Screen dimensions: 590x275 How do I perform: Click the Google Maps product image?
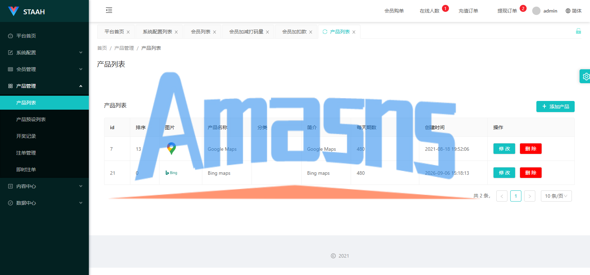pyautogui.click(x=171, y=149)
